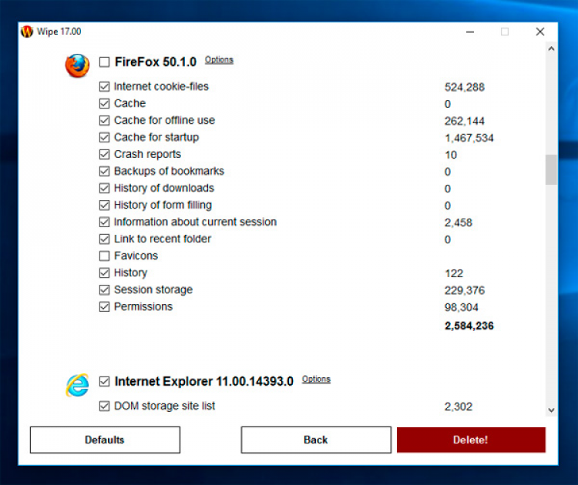578x485 pixels.
Task: Click the Wipe 17.00 window title
Action: pyautogui.click(x=59, y=32)
